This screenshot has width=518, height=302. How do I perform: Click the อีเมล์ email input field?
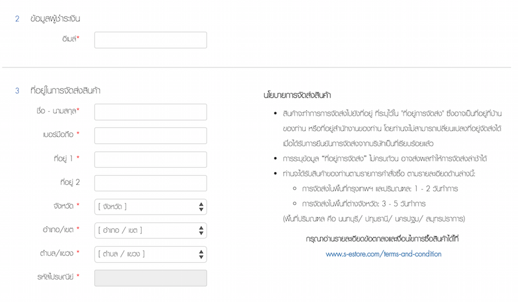[150, 40]
